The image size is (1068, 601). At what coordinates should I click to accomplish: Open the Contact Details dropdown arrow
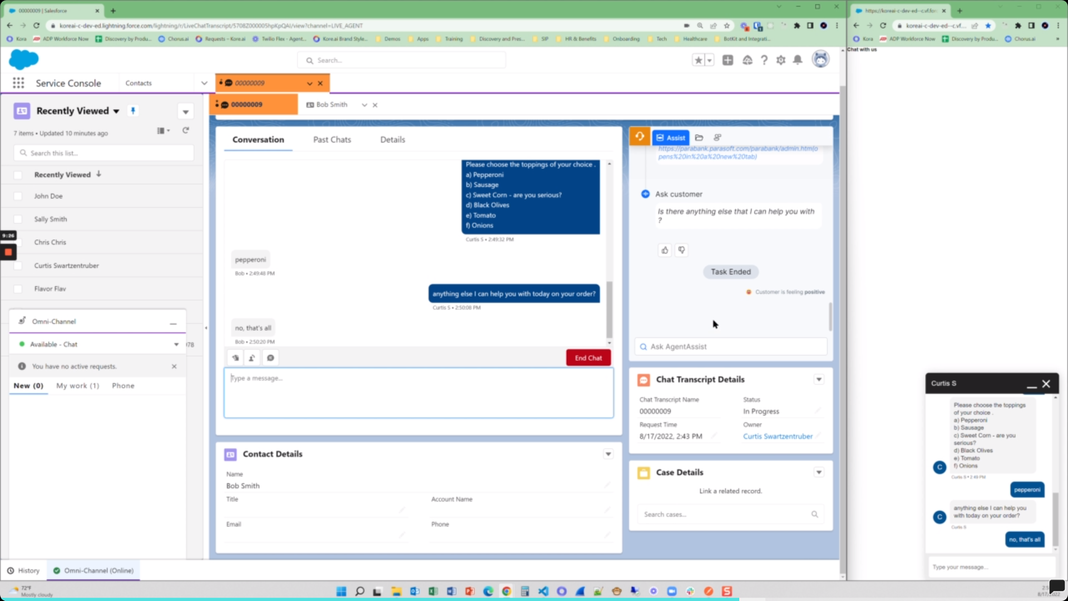608,454
